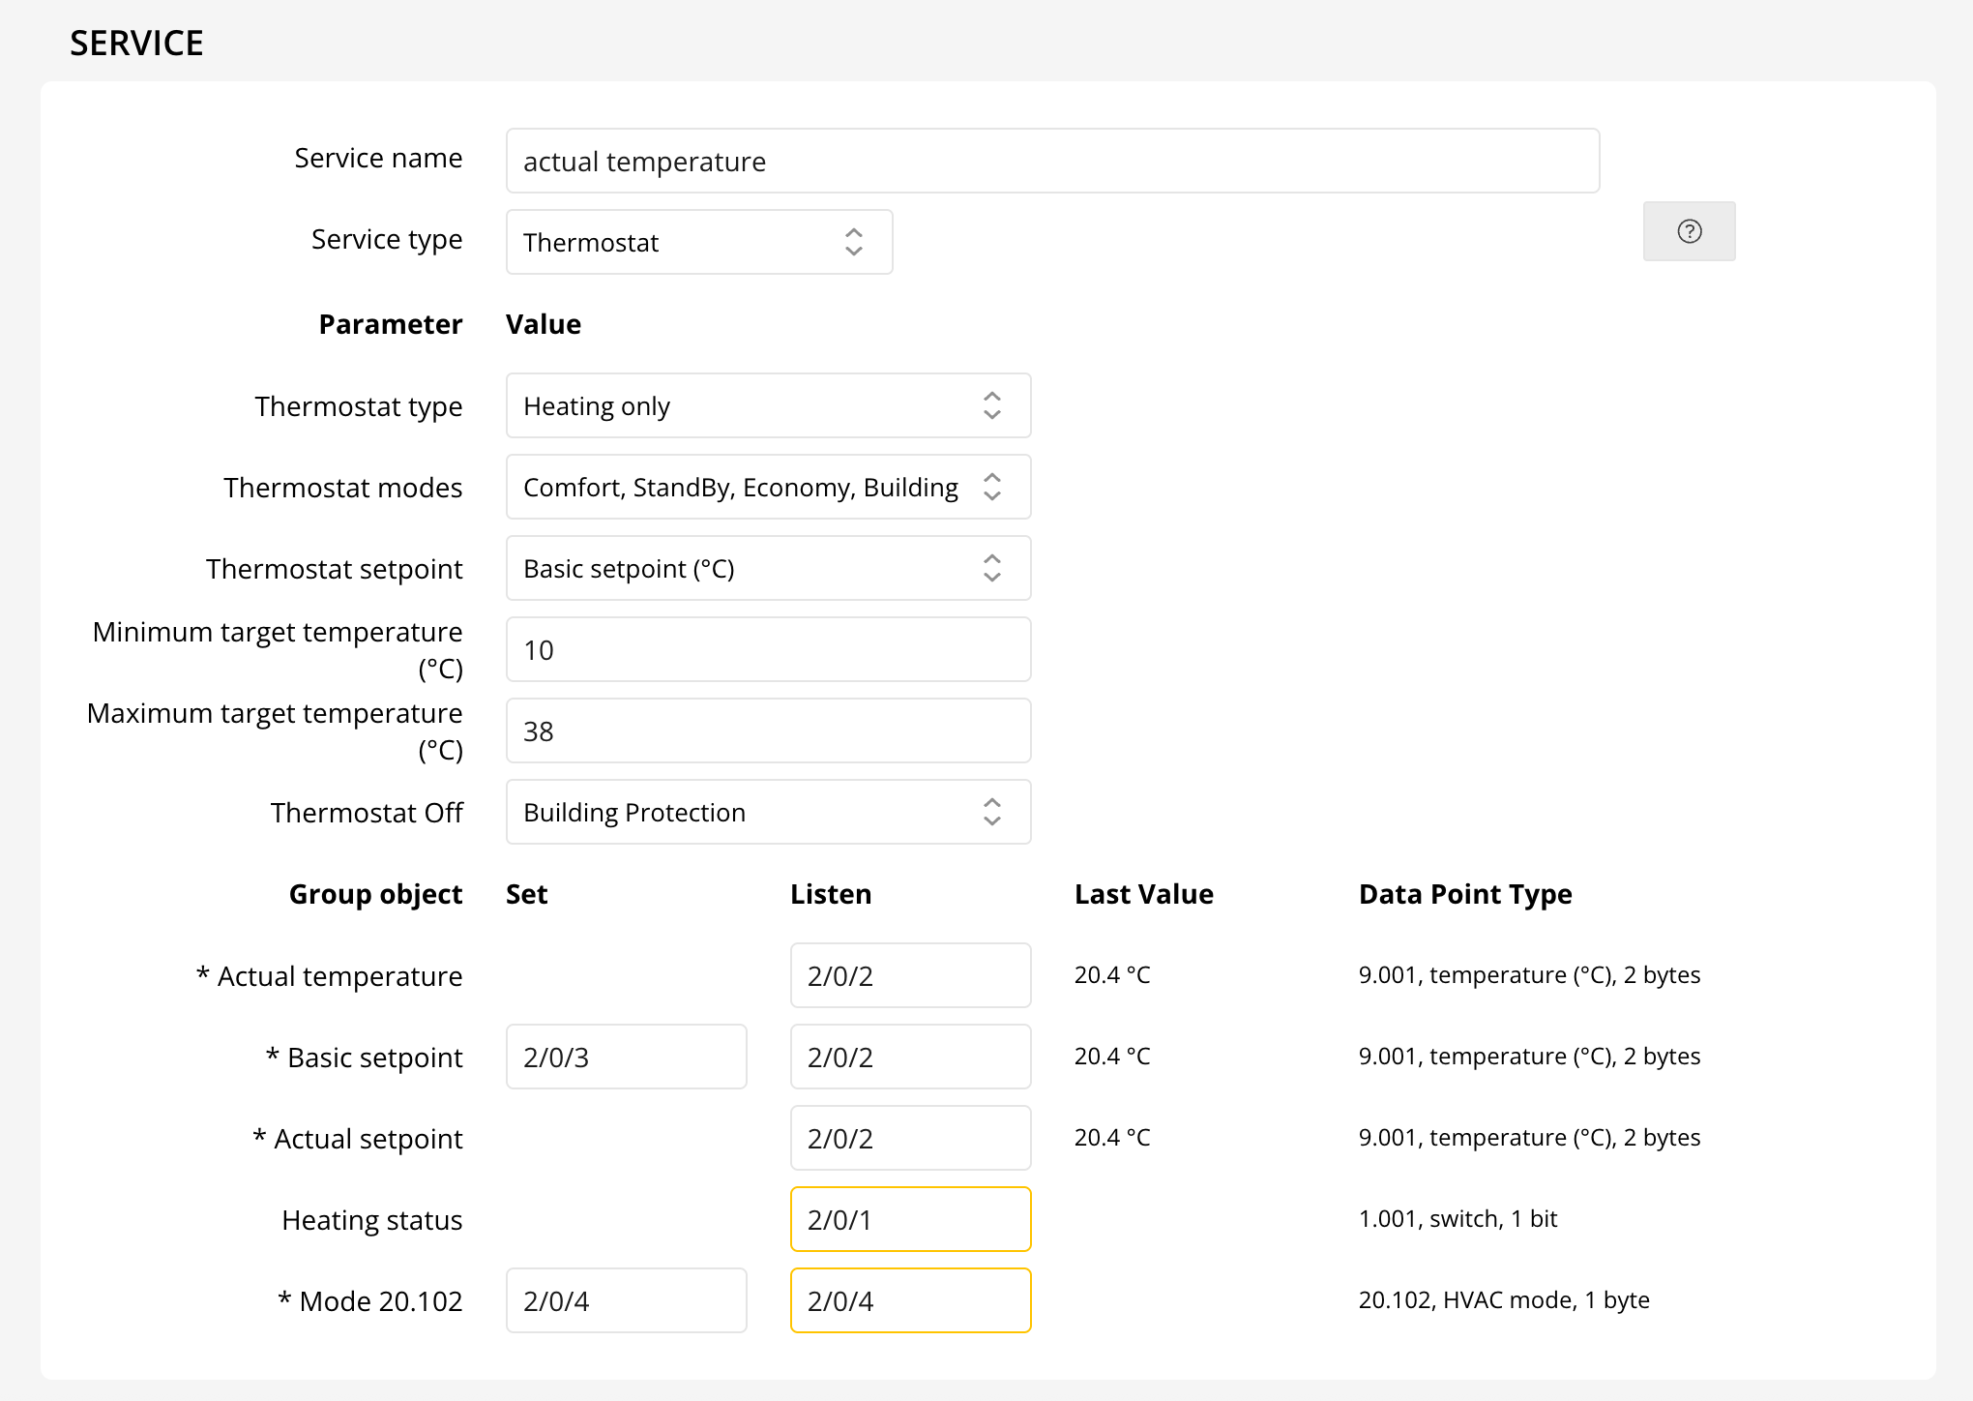Click the Service name text field

[x=1051, y=161]
